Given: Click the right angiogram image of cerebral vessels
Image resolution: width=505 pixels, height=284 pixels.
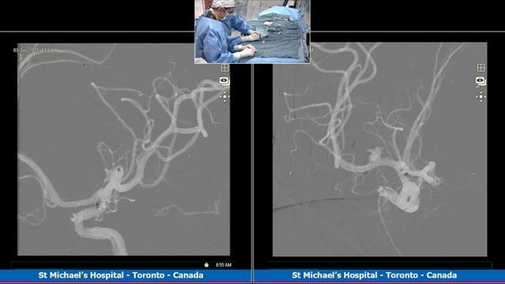Looking at the screenshot, I should pos(380,149).
